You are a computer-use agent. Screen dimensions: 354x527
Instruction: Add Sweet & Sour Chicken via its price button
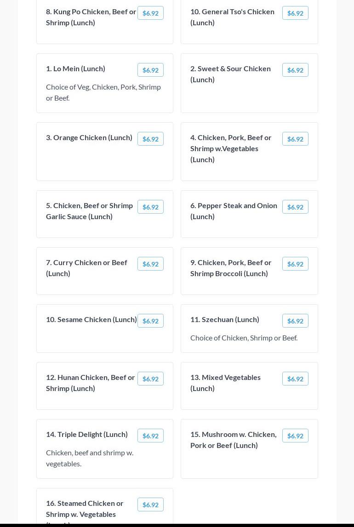coord(295,70)
